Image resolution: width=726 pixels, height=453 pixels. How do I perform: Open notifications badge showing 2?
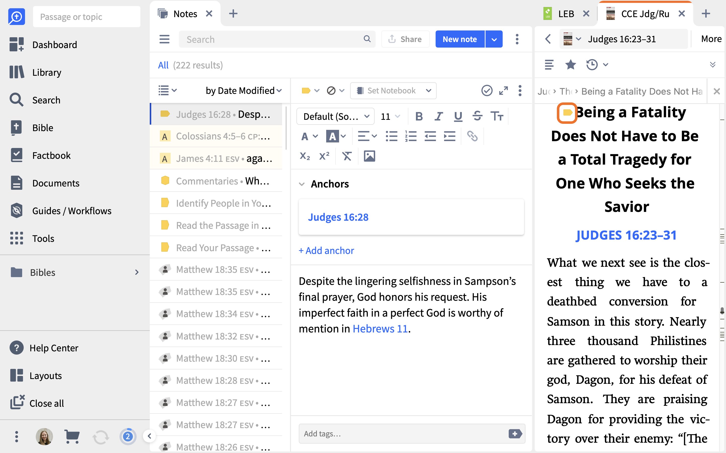pyautogui.click(x=128, y=437)
